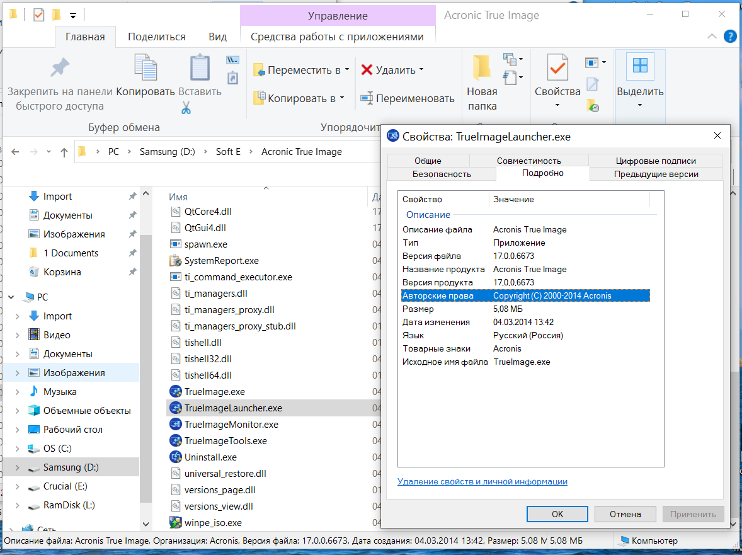The height and width of the screenshot is (555, 742).
Task: Open recent locations dropdown next to forward arrow
Action: coord(49,152)
